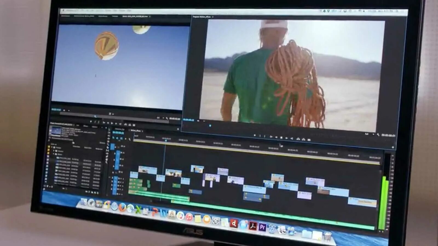Viewport: 438px width, 246px height.
Task: Click the Insert button in Source monitor
Action: [126, 124]
